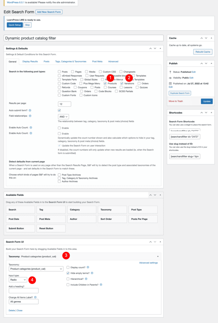Open the Post Meta tab

click(97, 62)
